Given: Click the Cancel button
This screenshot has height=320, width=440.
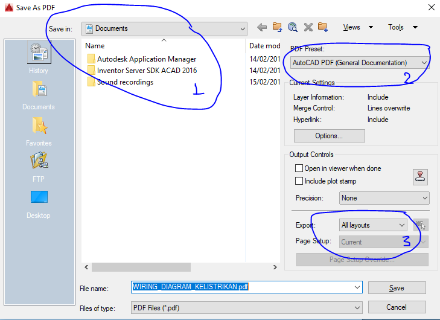Looking at the screenshot, I should click(397, 307).
